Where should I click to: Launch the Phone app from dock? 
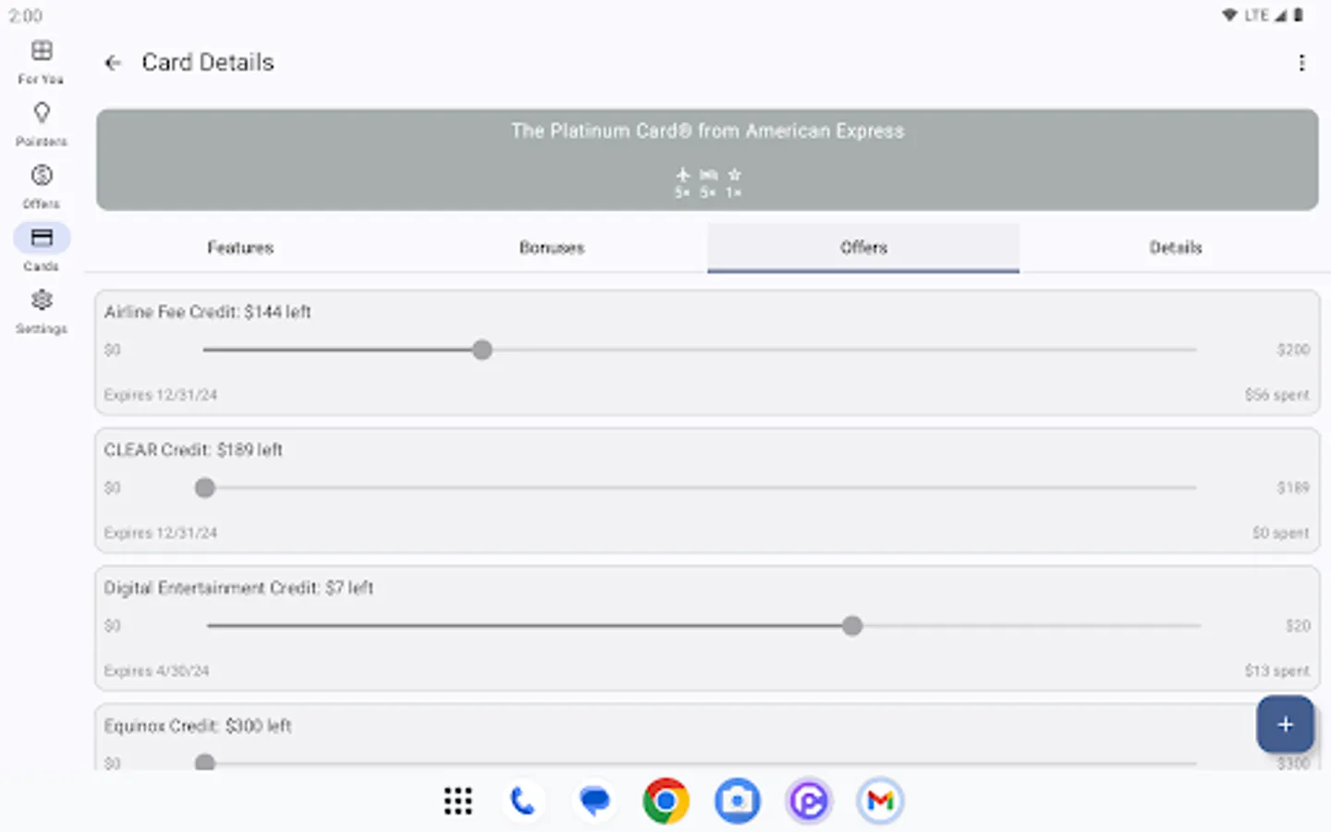point(523,801)
